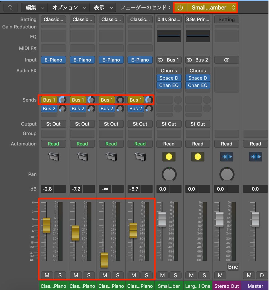Viewport: 269px width, 290px height.
Task: Click the back arrow icon in toolbar
Action: click(11, 8)
